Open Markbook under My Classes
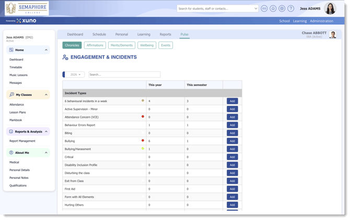350x220 pixels. [x=16, y=120]
